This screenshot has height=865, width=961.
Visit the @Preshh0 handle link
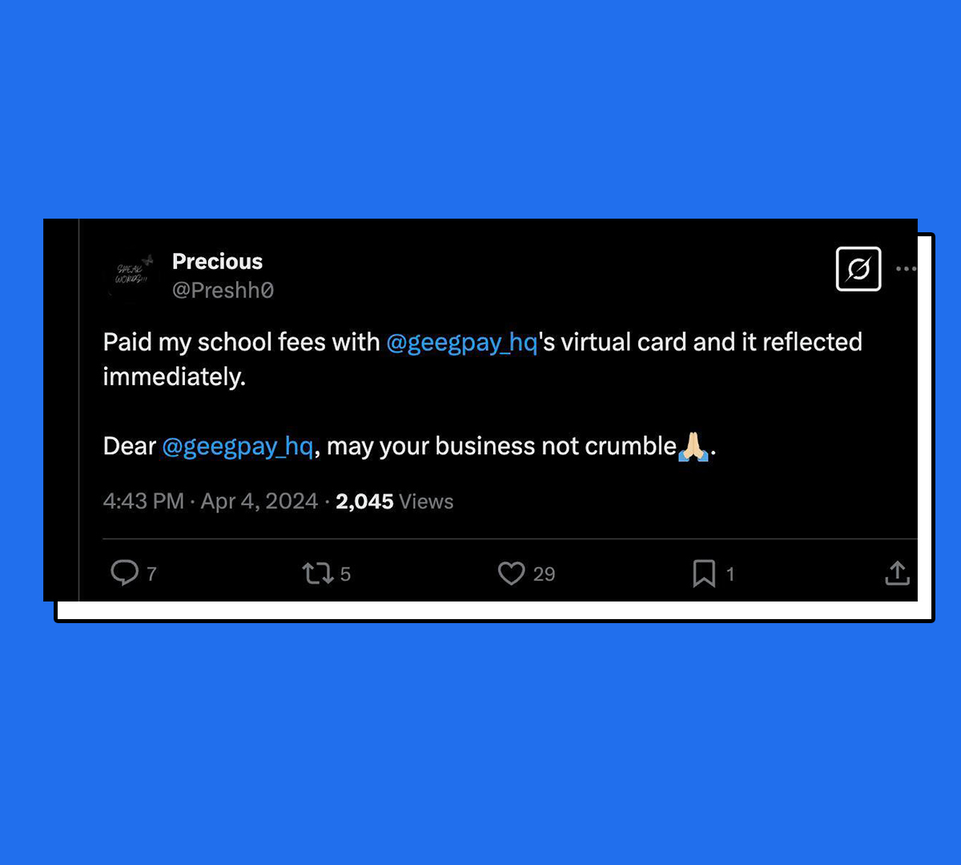pos(223,290)
